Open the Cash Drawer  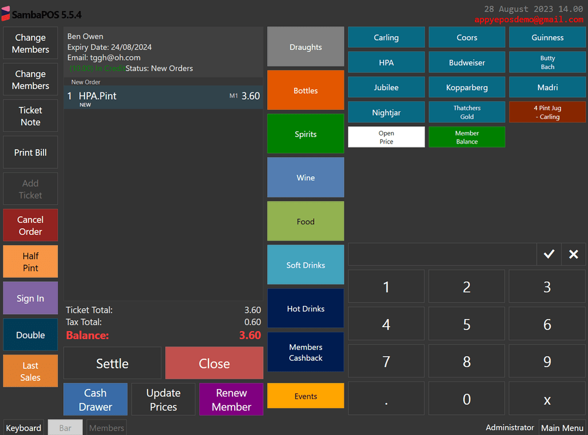tap(95, 399)
